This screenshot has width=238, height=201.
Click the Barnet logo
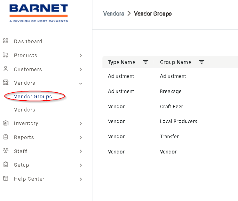pyautogui.click(x=38, y=13)
